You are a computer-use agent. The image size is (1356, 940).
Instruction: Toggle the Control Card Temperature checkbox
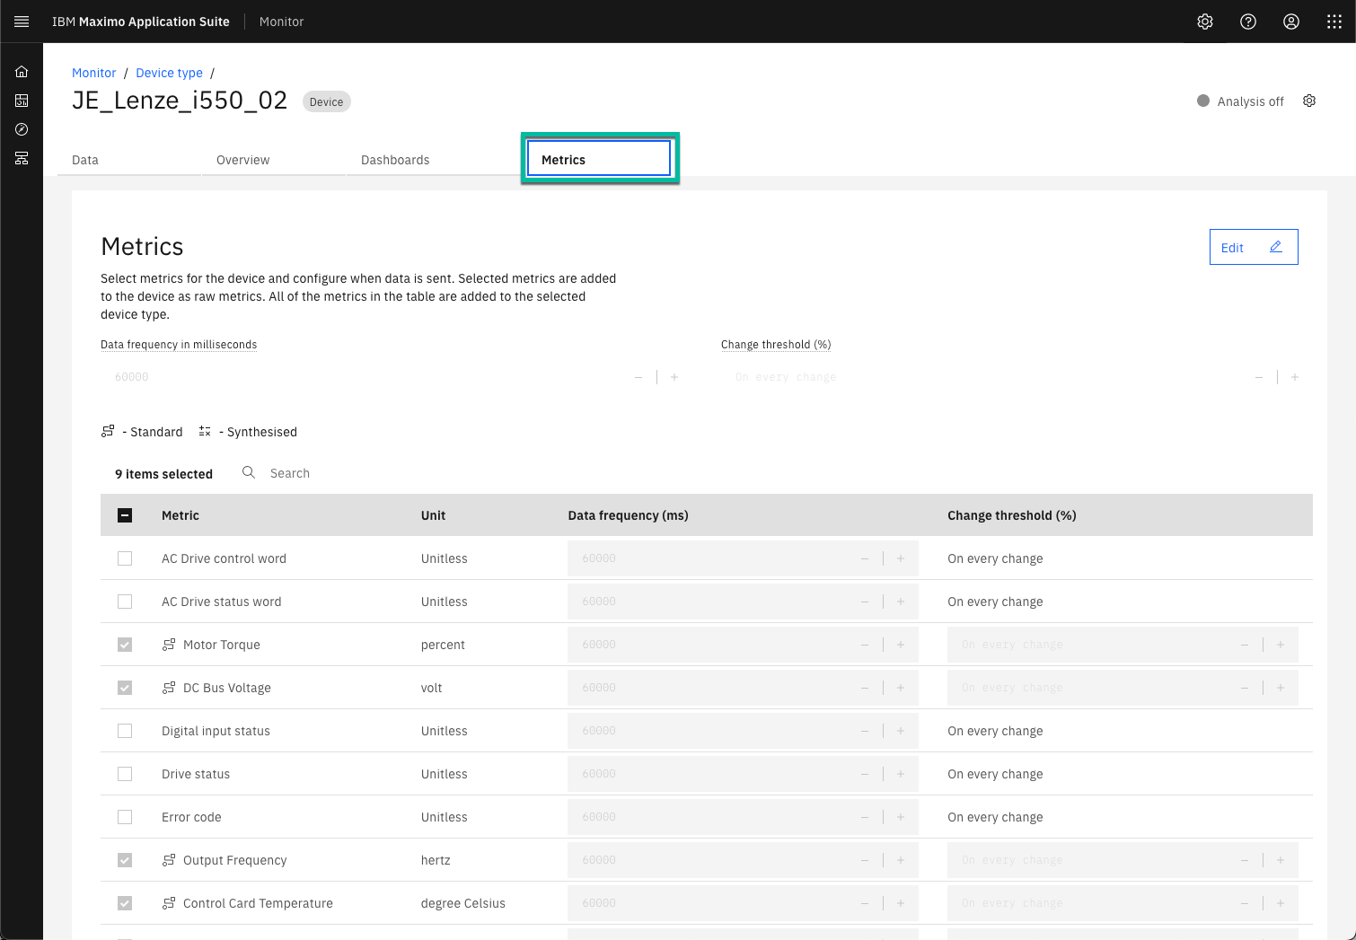[x=125, y=903]
